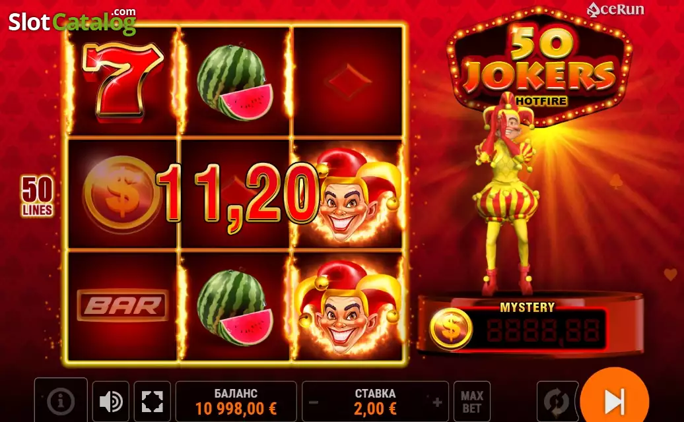Decrease the bet with minus button

pos(314,402)
